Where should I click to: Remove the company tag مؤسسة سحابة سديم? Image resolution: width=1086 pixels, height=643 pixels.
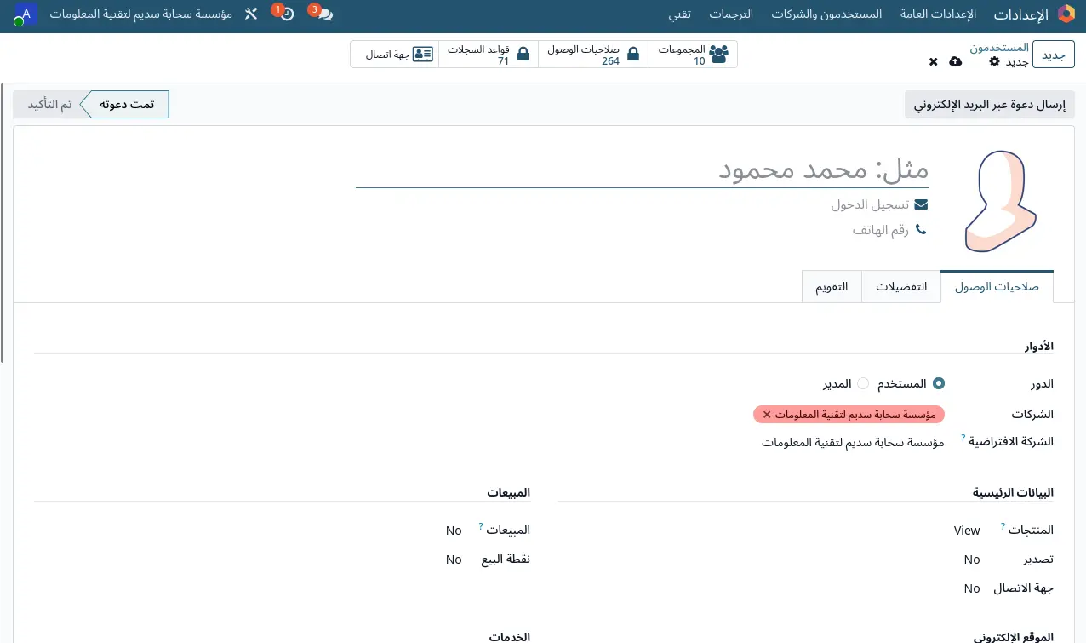[767, 415]
